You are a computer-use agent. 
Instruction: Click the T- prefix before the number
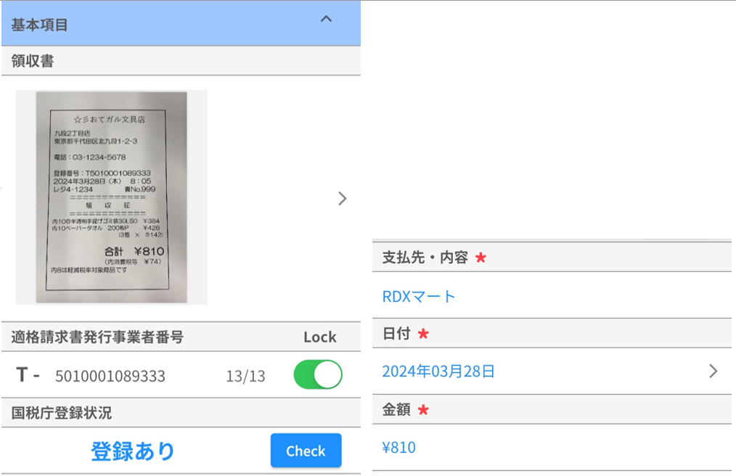click(28, 375)
